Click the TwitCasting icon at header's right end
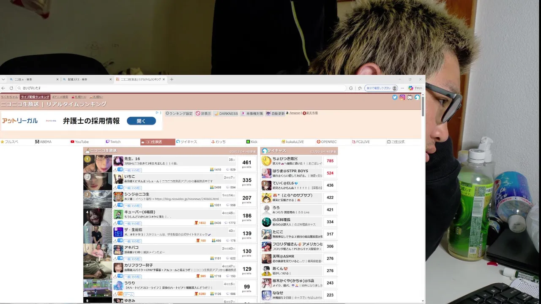Screen dimensions: 541x304 [417, 97]
